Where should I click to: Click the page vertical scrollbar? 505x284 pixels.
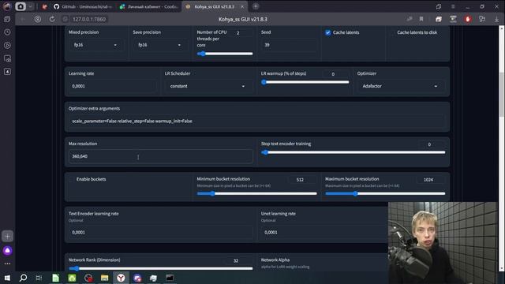point(501,94)
